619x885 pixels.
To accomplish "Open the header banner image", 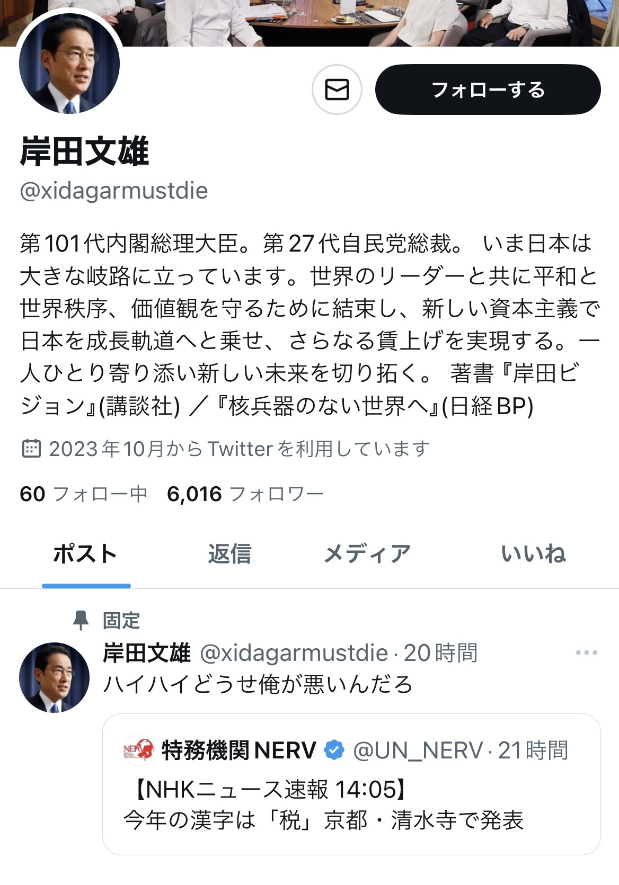I will tap(309, 23).
